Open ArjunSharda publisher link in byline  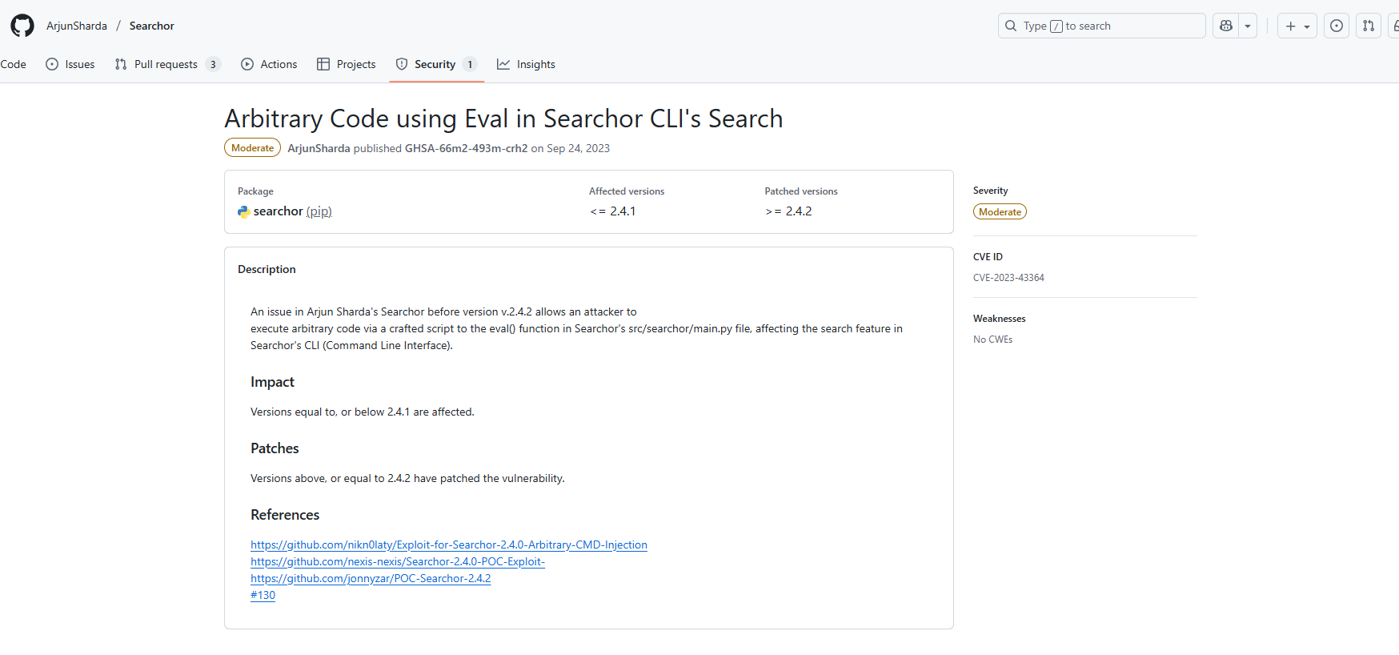pos(319,148)
